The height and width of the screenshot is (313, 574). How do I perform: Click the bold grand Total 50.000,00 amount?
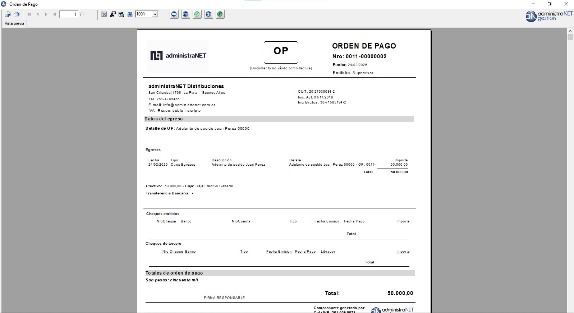[x=400, y=293]
